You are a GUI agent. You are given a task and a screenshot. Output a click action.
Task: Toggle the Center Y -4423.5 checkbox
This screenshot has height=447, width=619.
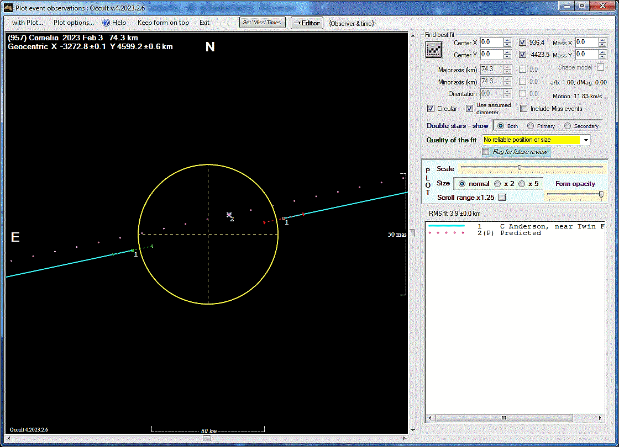click(x=523, y=55)
